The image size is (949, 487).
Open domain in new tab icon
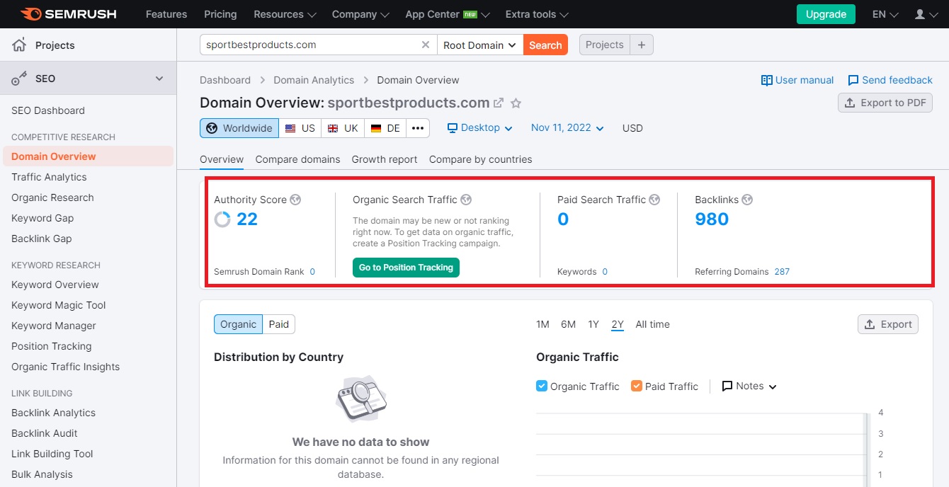(499, 103)
